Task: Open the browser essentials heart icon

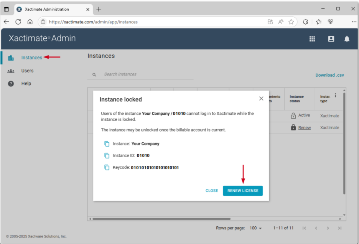Action: (330, 22)
